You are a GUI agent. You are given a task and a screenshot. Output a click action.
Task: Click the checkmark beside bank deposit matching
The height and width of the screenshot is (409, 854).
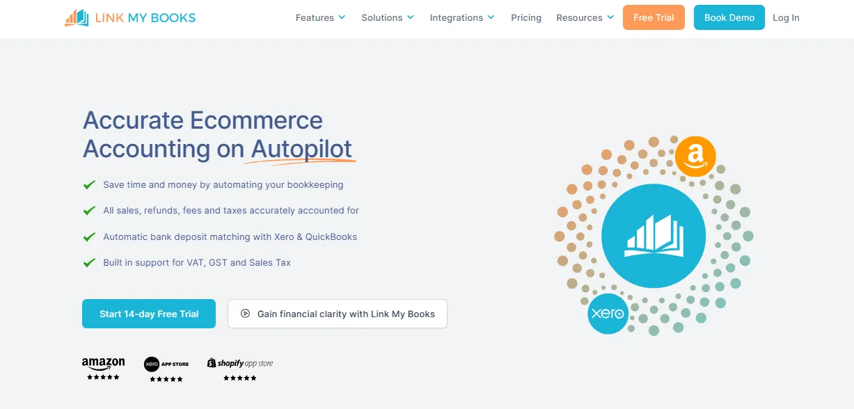point(89,236)
